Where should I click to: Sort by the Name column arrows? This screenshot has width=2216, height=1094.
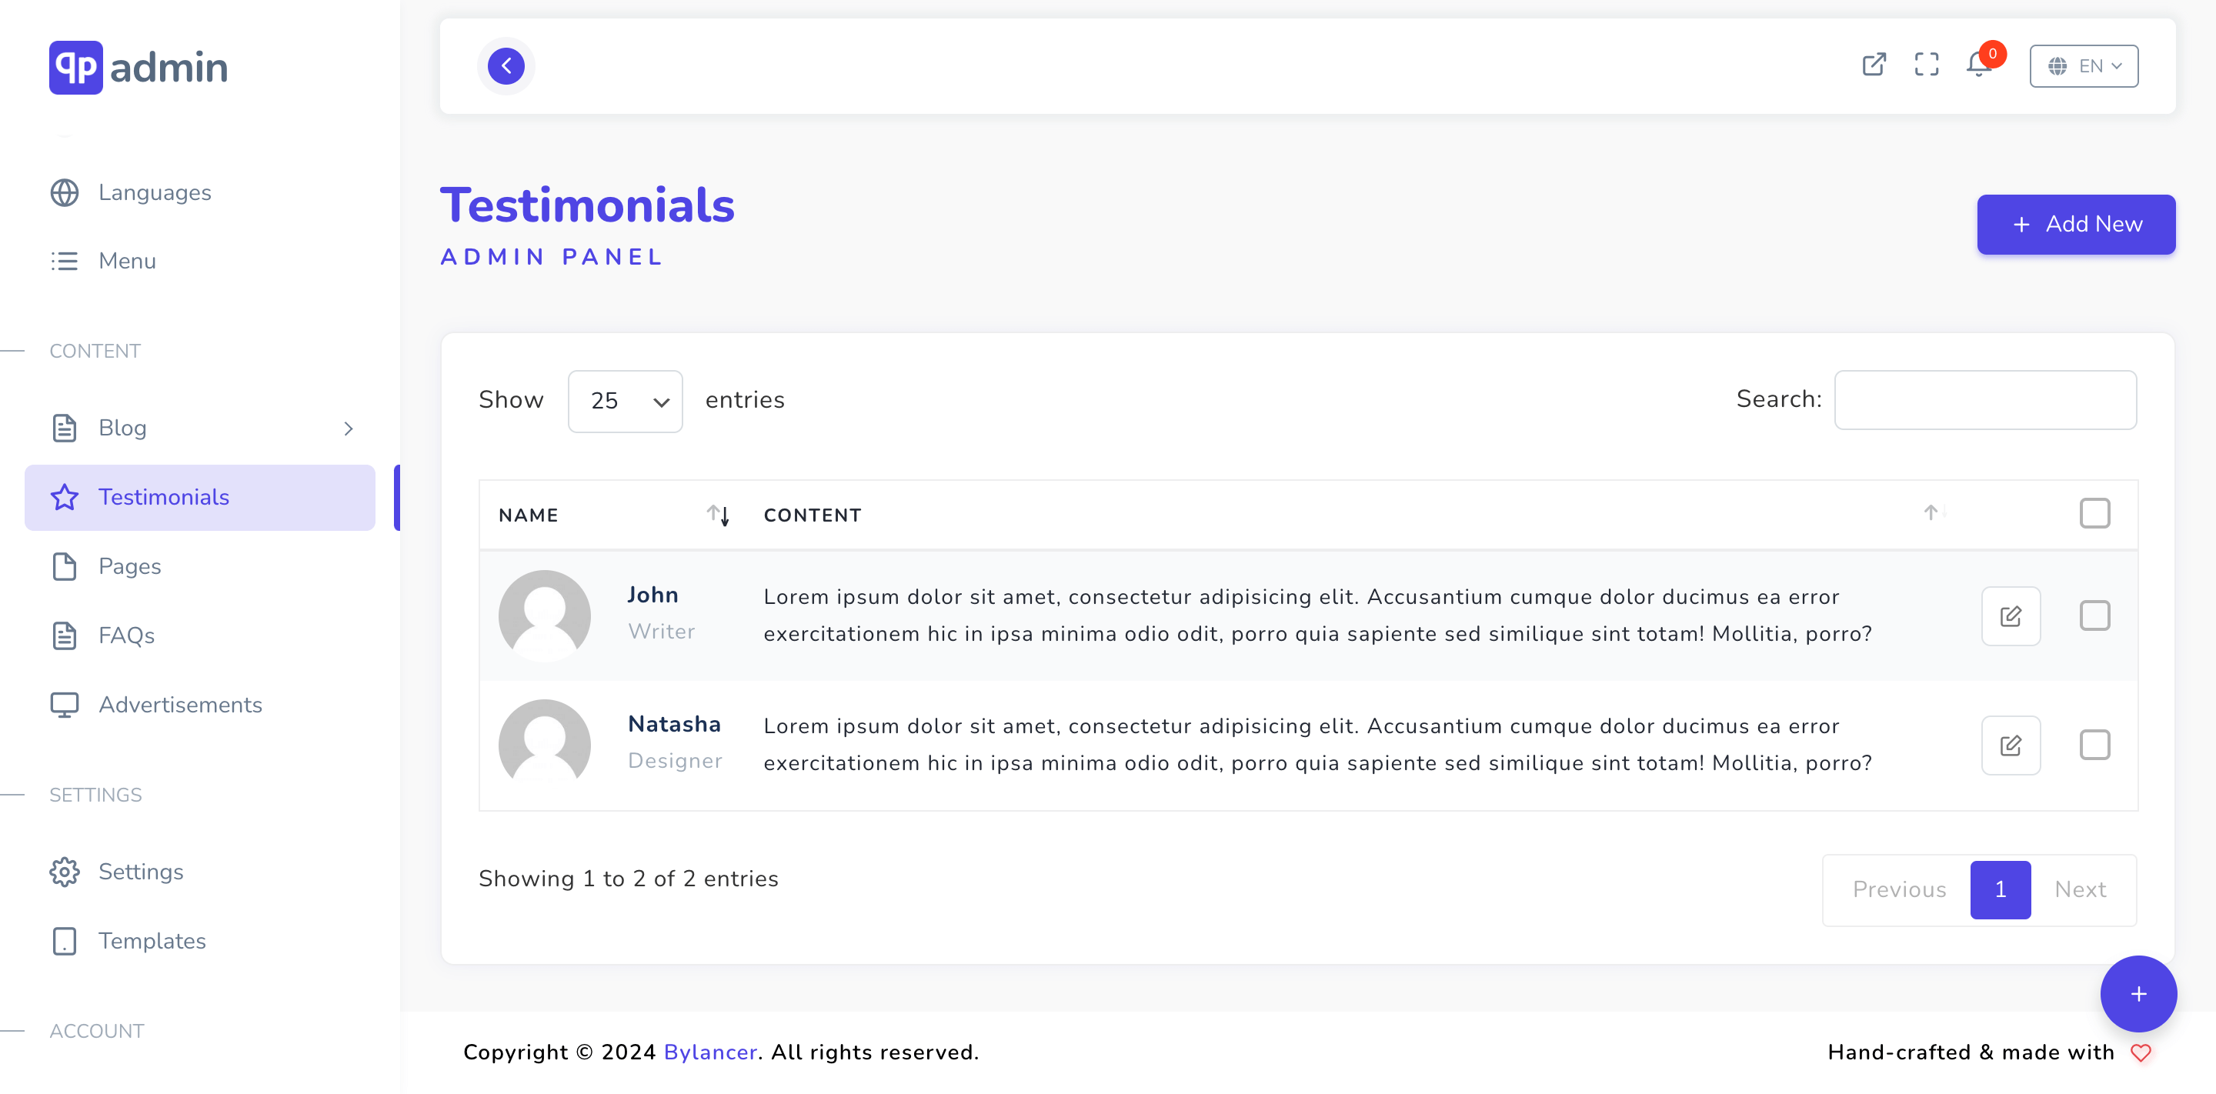click(719, 515)
